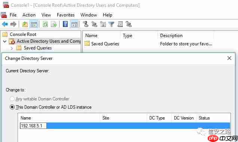
Task: Click the Forward arrow toolbar icon
Action: click(x=13, y=24)
